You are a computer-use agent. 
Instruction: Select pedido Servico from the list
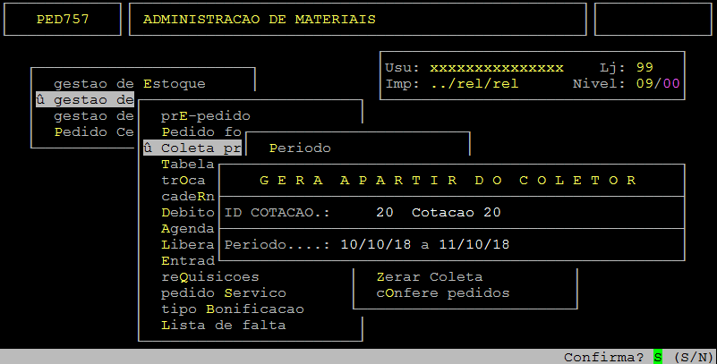tap(224, 292)
